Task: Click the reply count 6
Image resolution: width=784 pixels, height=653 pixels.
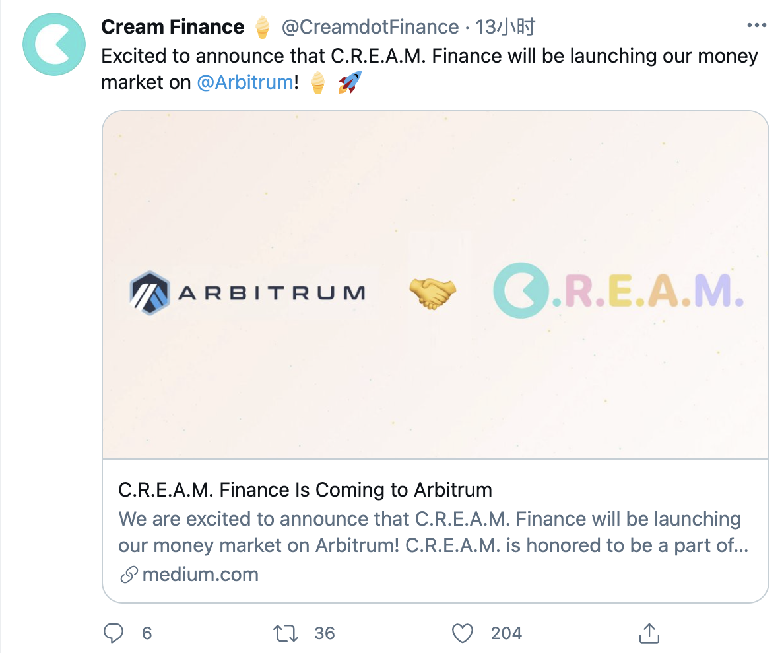Action: click(147, 633)
